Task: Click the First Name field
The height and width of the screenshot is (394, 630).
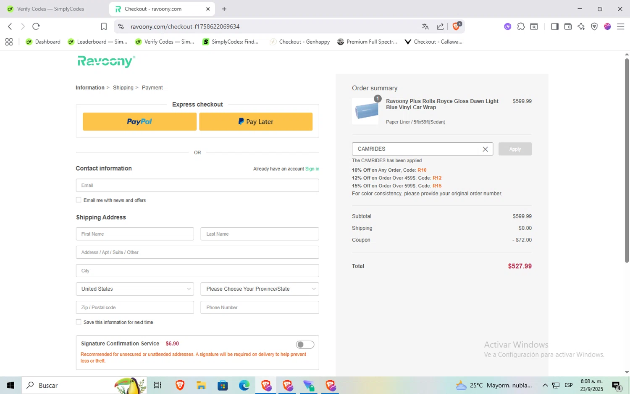Action: tap(135, 234)
